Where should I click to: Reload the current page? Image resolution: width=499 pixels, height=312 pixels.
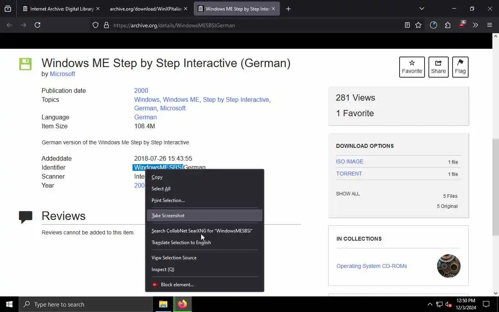pos(37,25)
